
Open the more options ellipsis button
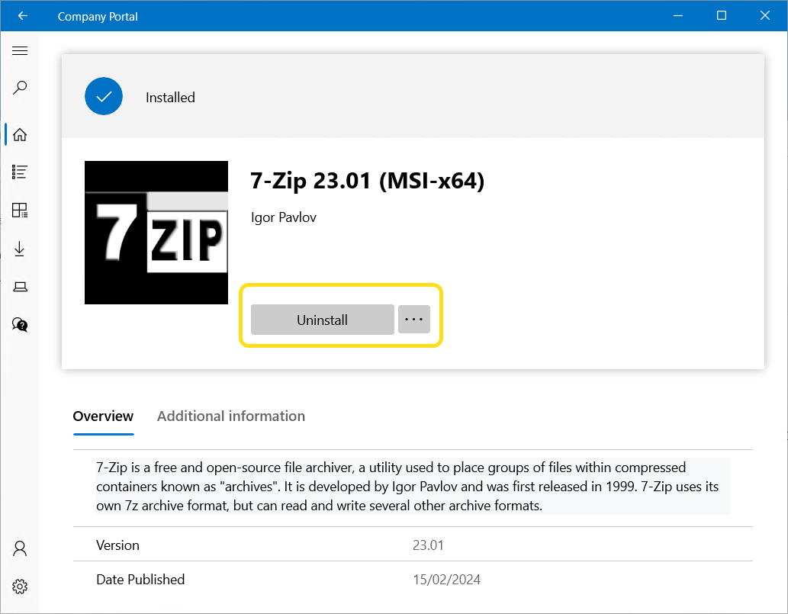(x=414, y=319)
